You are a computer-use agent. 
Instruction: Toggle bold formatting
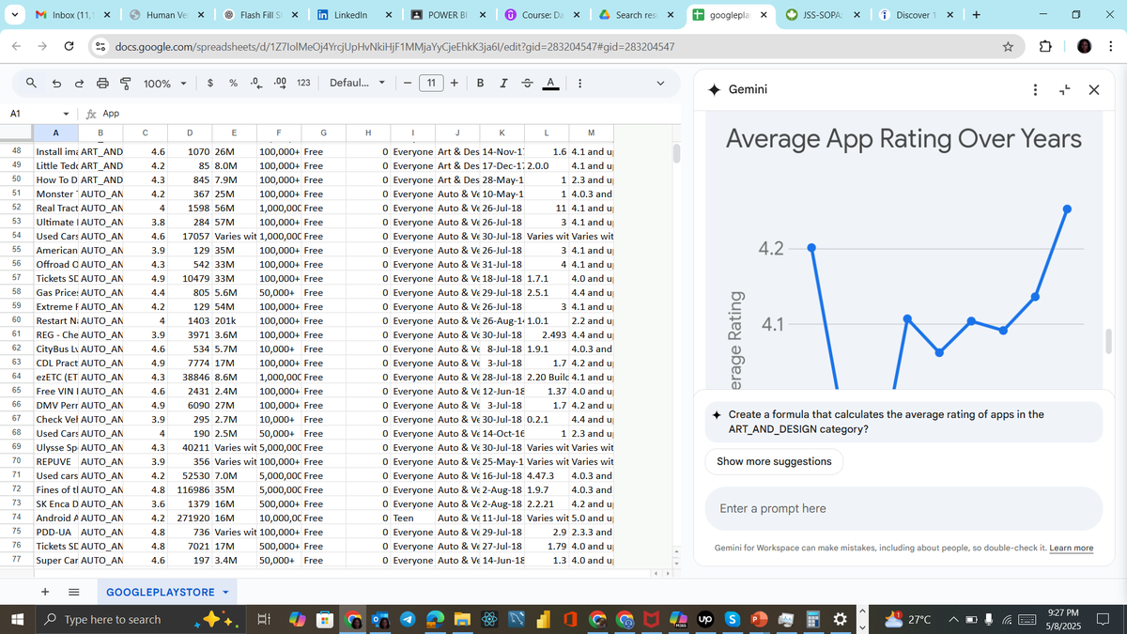pyautogui.click(x=480, y=84)
